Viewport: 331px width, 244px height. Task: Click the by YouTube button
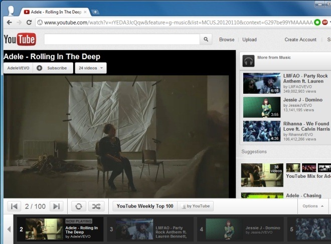tap(196, 206)
